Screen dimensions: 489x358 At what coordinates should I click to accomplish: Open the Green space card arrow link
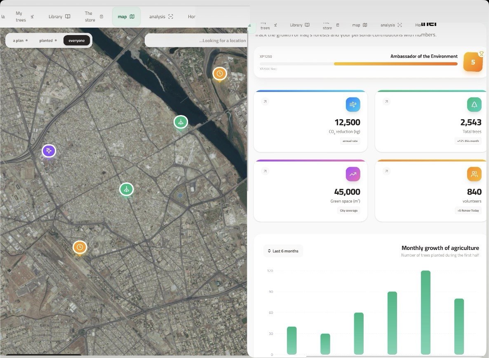tap(265, 171)
